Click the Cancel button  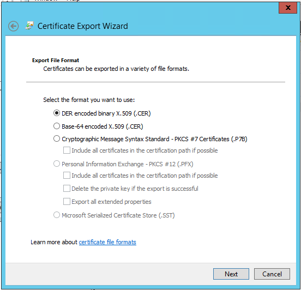point(272,274)
